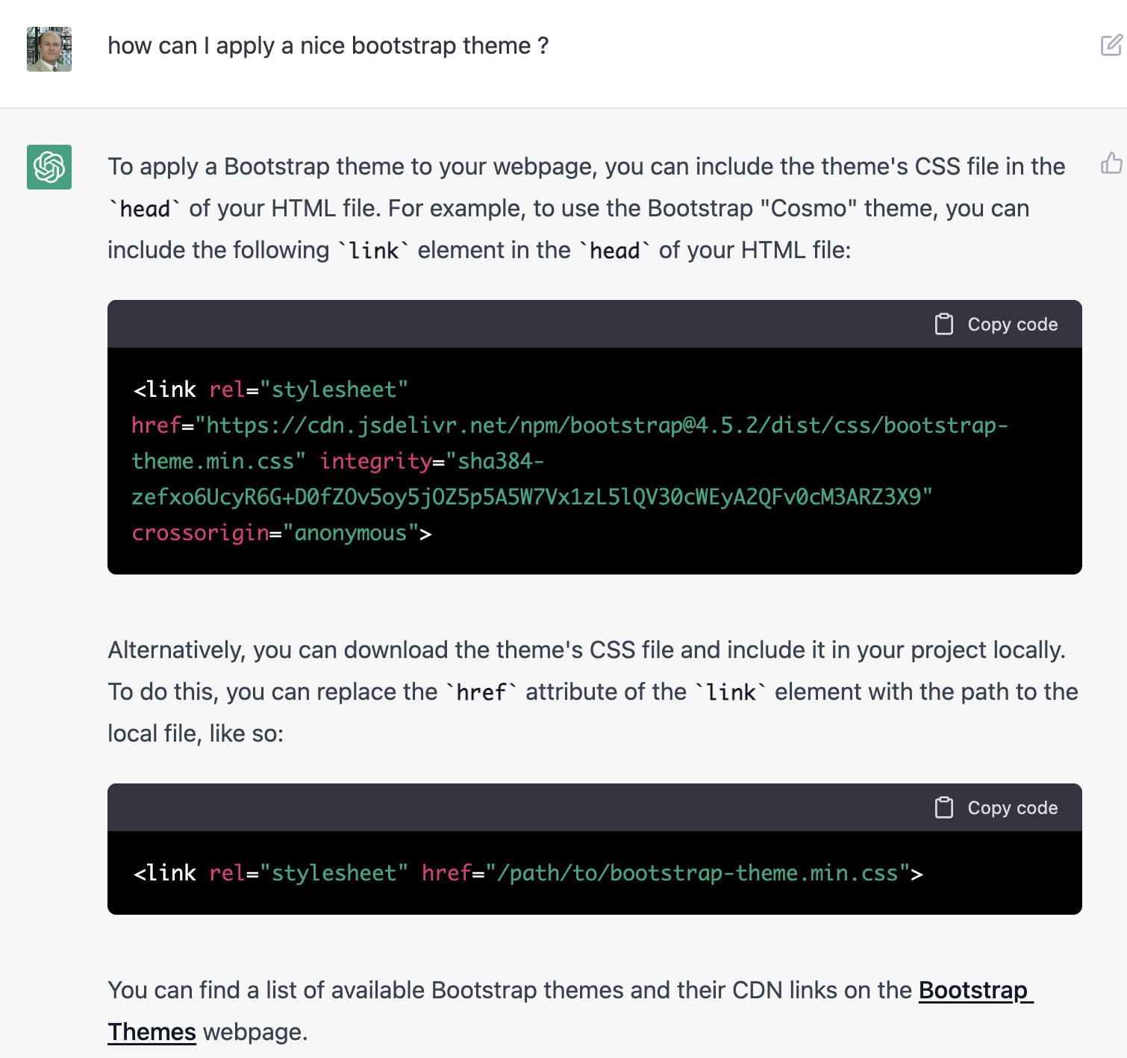1127x1058 pixels.
Task: Click clipboard icon above the local path code
Action: pyautogui.click(x=944, y=808)
